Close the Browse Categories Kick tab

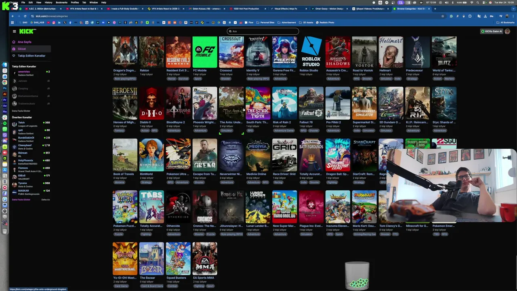429,8
